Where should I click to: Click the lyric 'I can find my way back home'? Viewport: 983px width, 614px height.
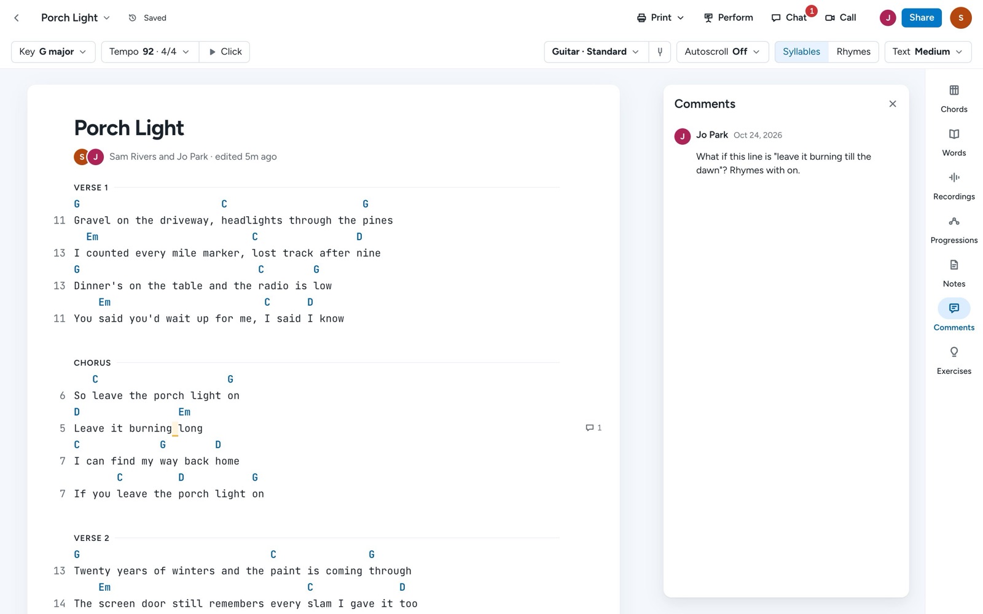coord(157,461)
